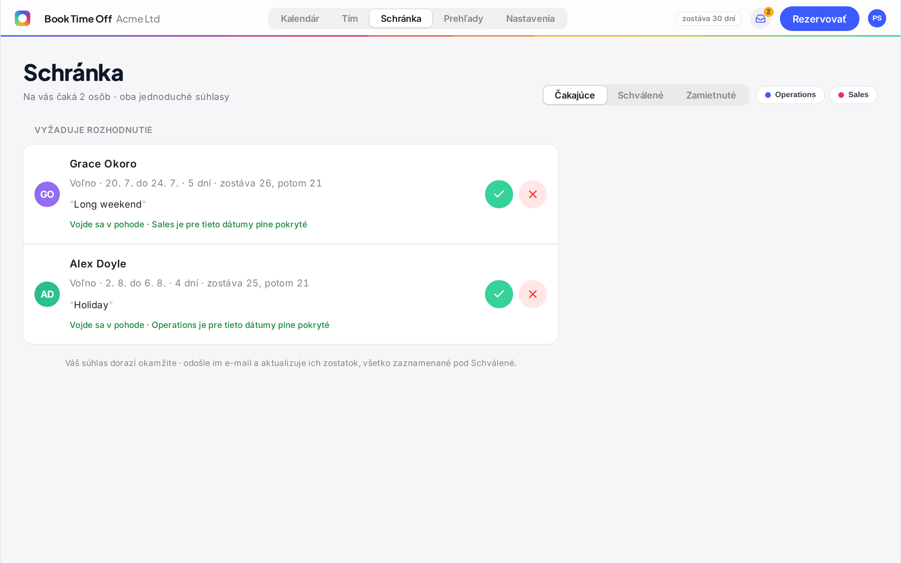Toggle the Sales team filter
Viewport: 901px width, 563px height.
[853, 95]
